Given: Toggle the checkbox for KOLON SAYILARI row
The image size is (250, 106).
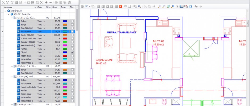Looking at the screenshot, I should pos(72,38).
